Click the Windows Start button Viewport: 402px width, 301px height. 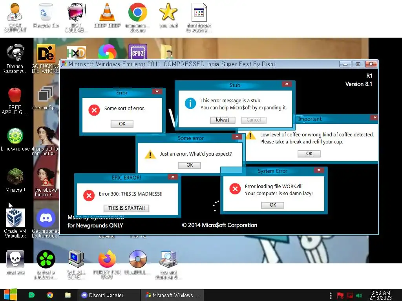coord(11,295)
